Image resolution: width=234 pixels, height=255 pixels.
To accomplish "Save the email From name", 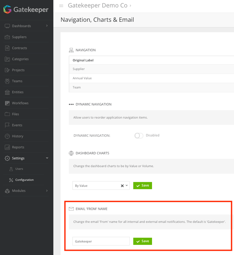I will pyautogui.click(x=143, y=241).
